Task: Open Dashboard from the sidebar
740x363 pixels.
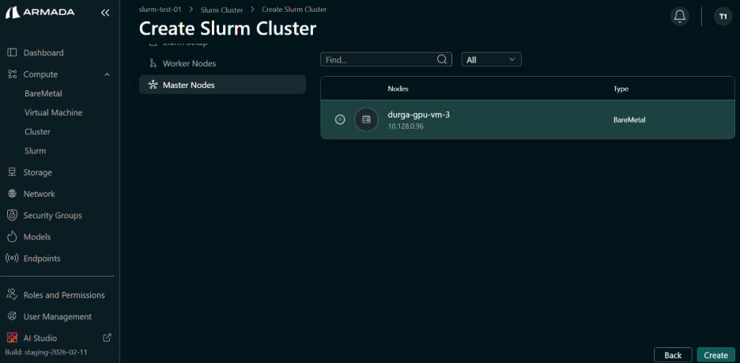Action: point(43,53)
